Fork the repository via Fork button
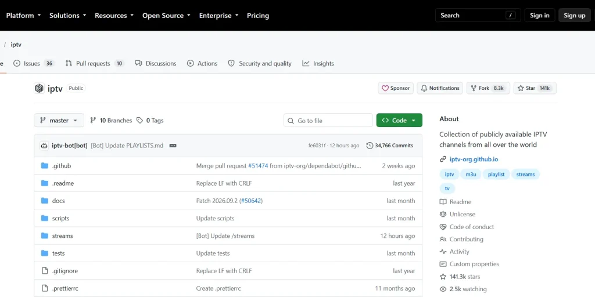Screen dimensions: 595x297 (x=488, y=88)
